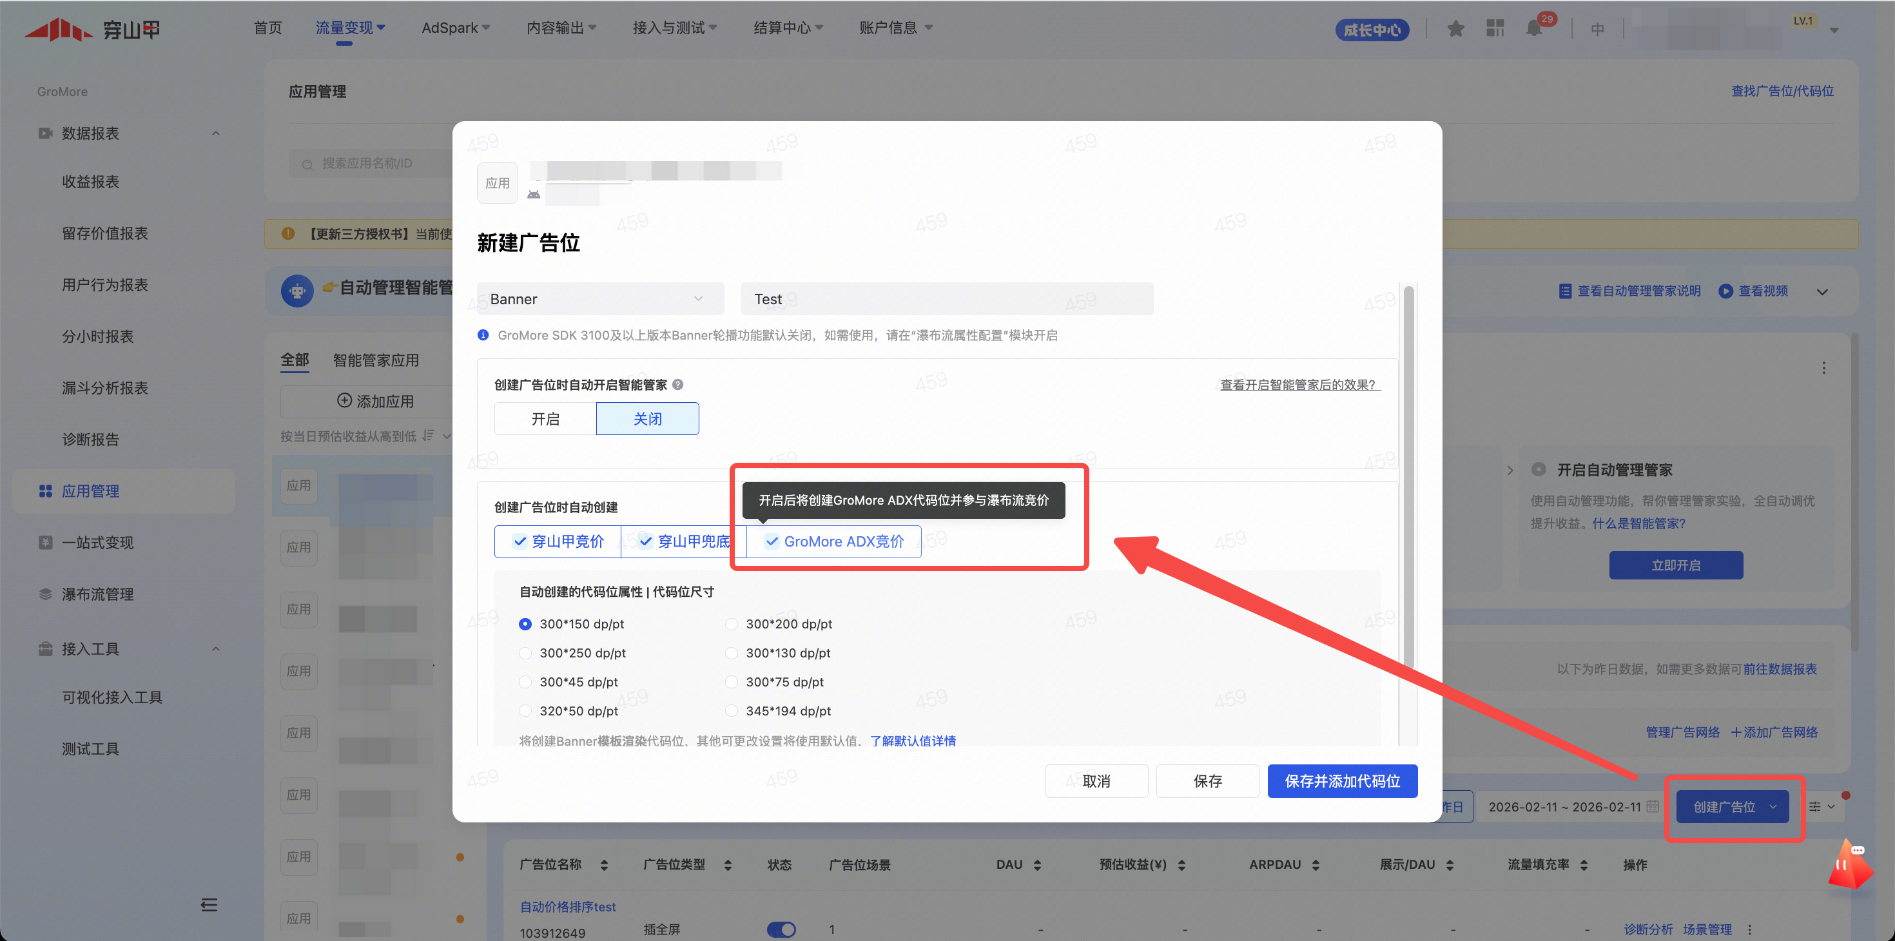The width and height of the screenshot is (1895, 941).
Task: Open the apps grid icon
Action: pos(1495,29)
